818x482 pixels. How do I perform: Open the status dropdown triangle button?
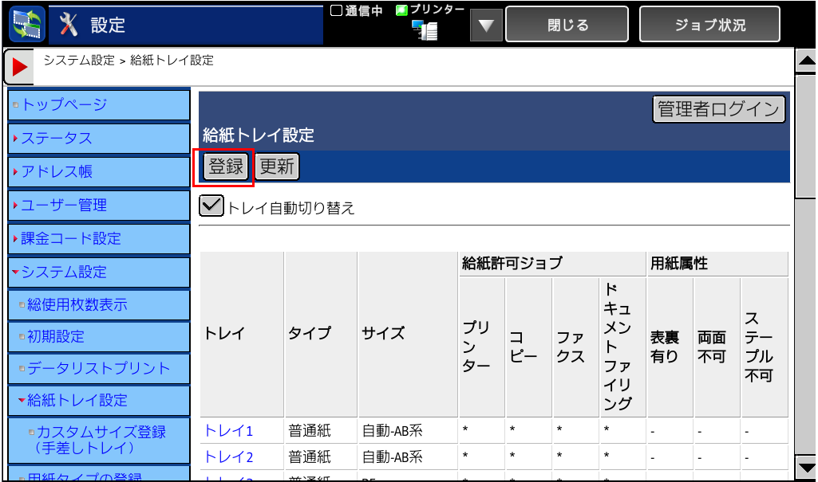[485, 25]
